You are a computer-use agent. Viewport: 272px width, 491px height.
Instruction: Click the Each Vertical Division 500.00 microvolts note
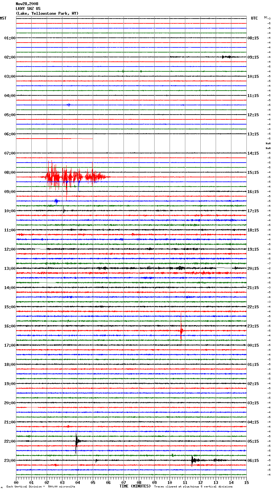pos(41,487)
